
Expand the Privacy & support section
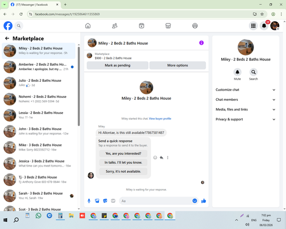pyautogui.click(x=245, y=119)
